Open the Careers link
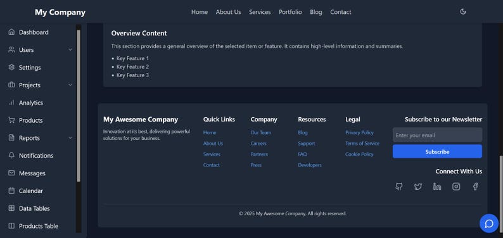The image size is (503, 238). point(258,144)
